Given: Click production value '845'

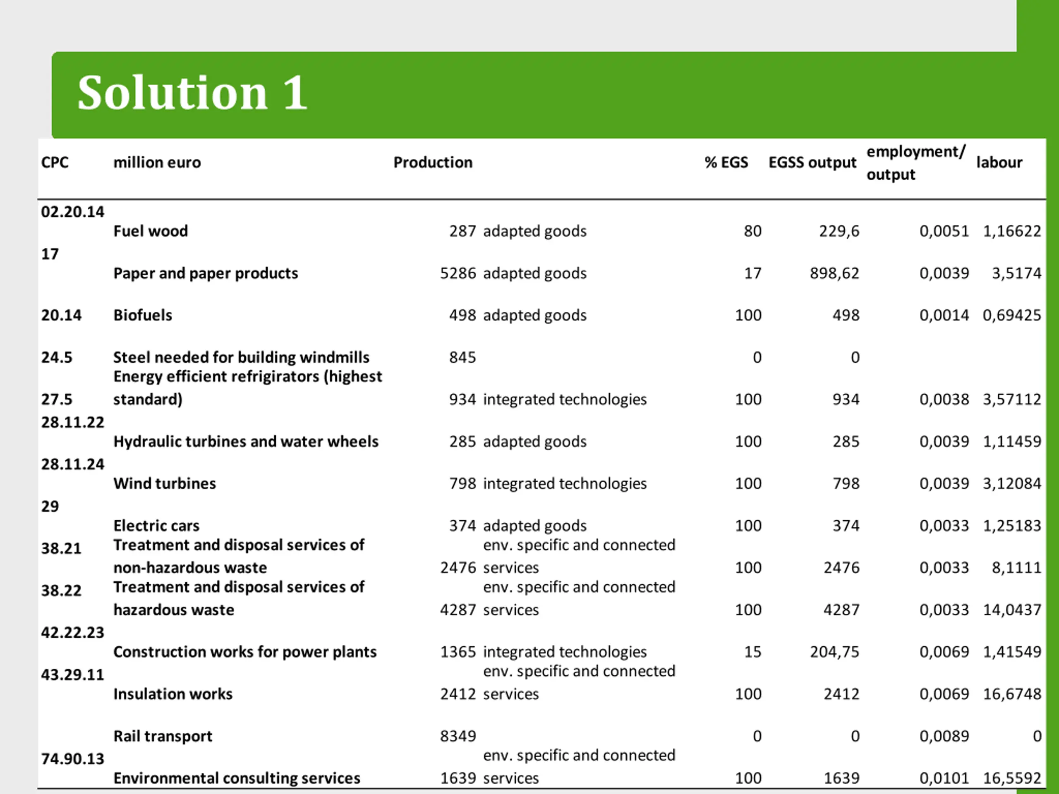Looking at the screenshot, I should click(x=462, y=358).
